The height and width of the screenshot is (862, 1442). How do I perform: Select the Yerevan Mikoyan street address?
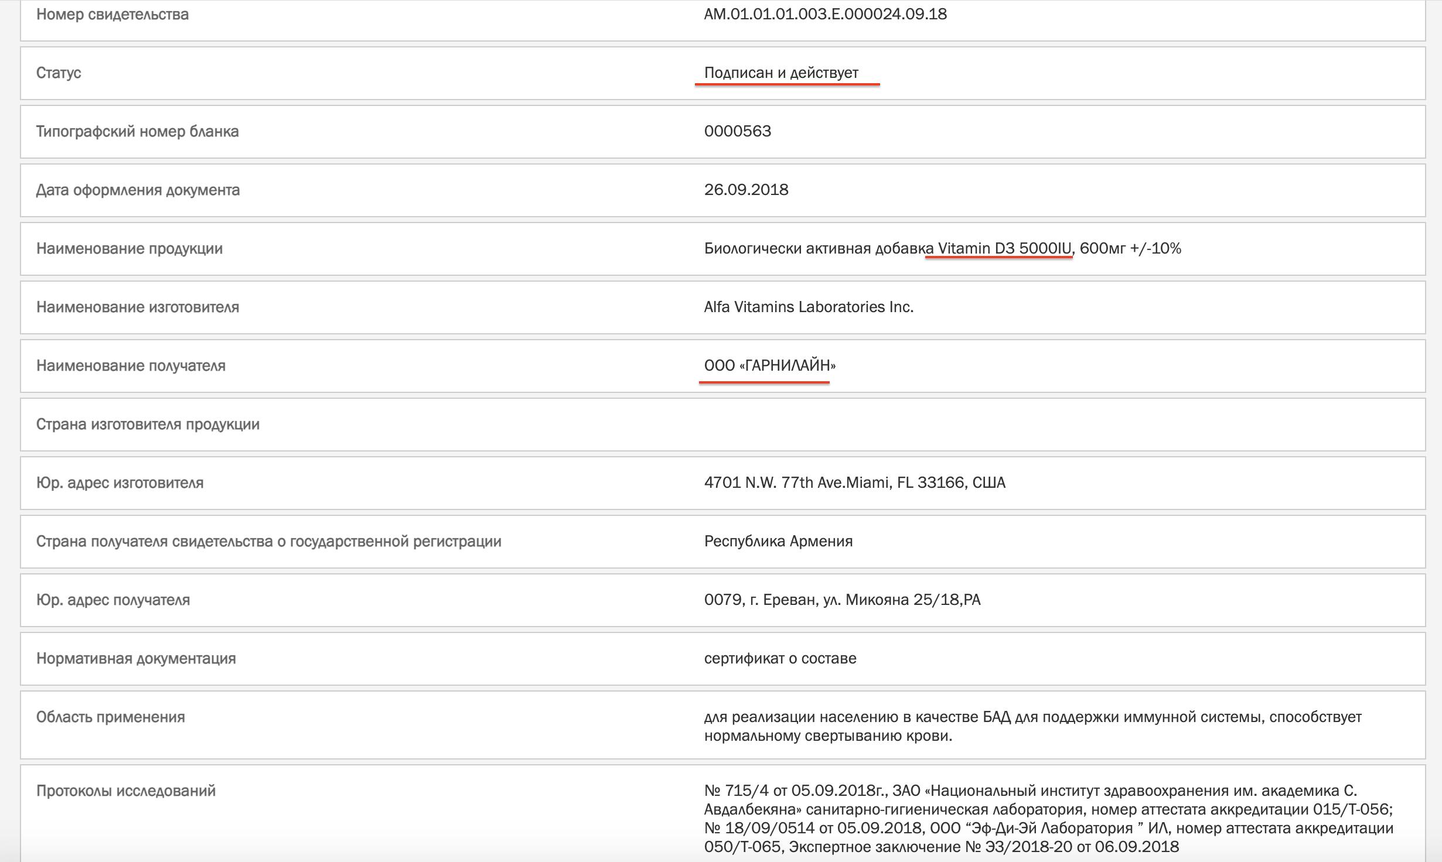(842, 600)
